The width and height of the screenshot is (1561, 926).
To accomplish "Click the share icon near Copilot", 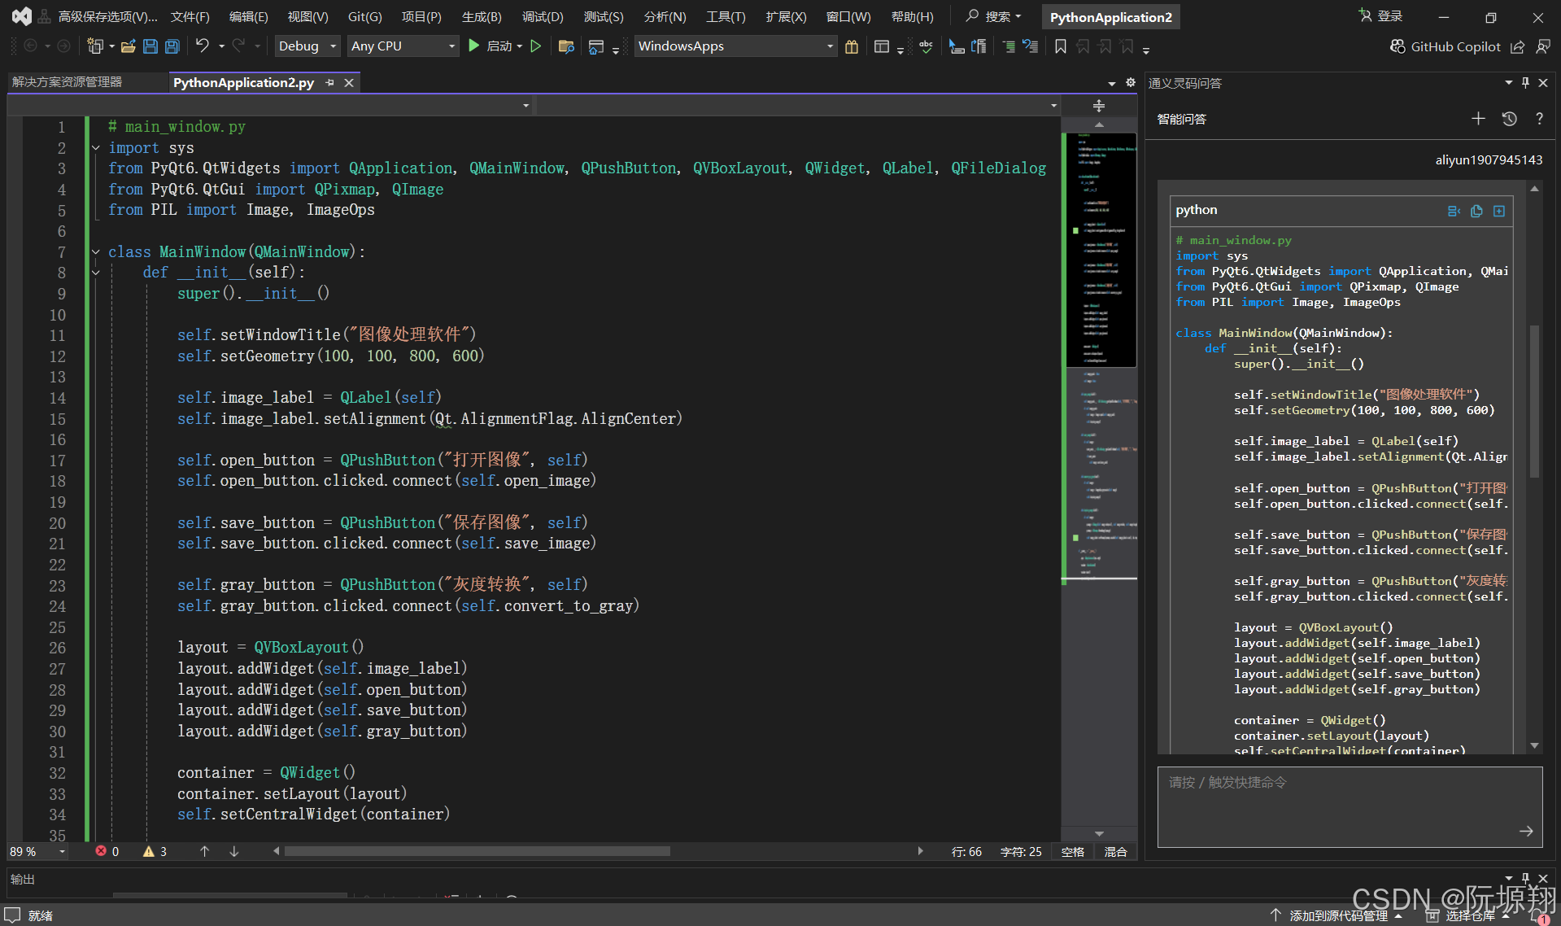I will pyautogui.click(x=1517, y=47).
